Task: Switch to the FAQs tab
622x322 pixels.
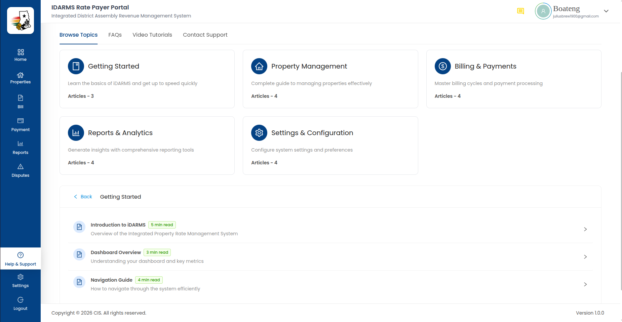Action: click(115, 35)
